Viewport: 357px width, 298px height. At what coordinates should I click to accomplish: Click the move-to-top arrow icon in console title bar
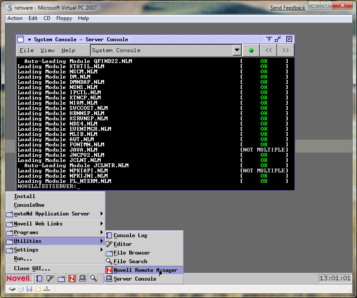pyautogui.click(x=269, y=39)
